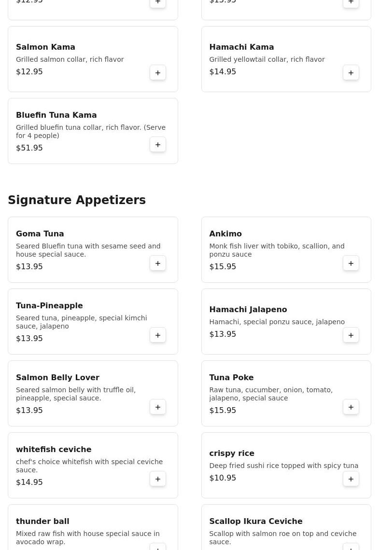Select the Bluefin Tuna Kama item name

click(x=56, y=115)
